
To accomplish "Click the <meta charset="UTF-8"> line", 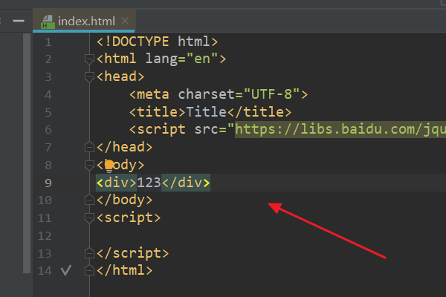I will (x=219, y=94).
